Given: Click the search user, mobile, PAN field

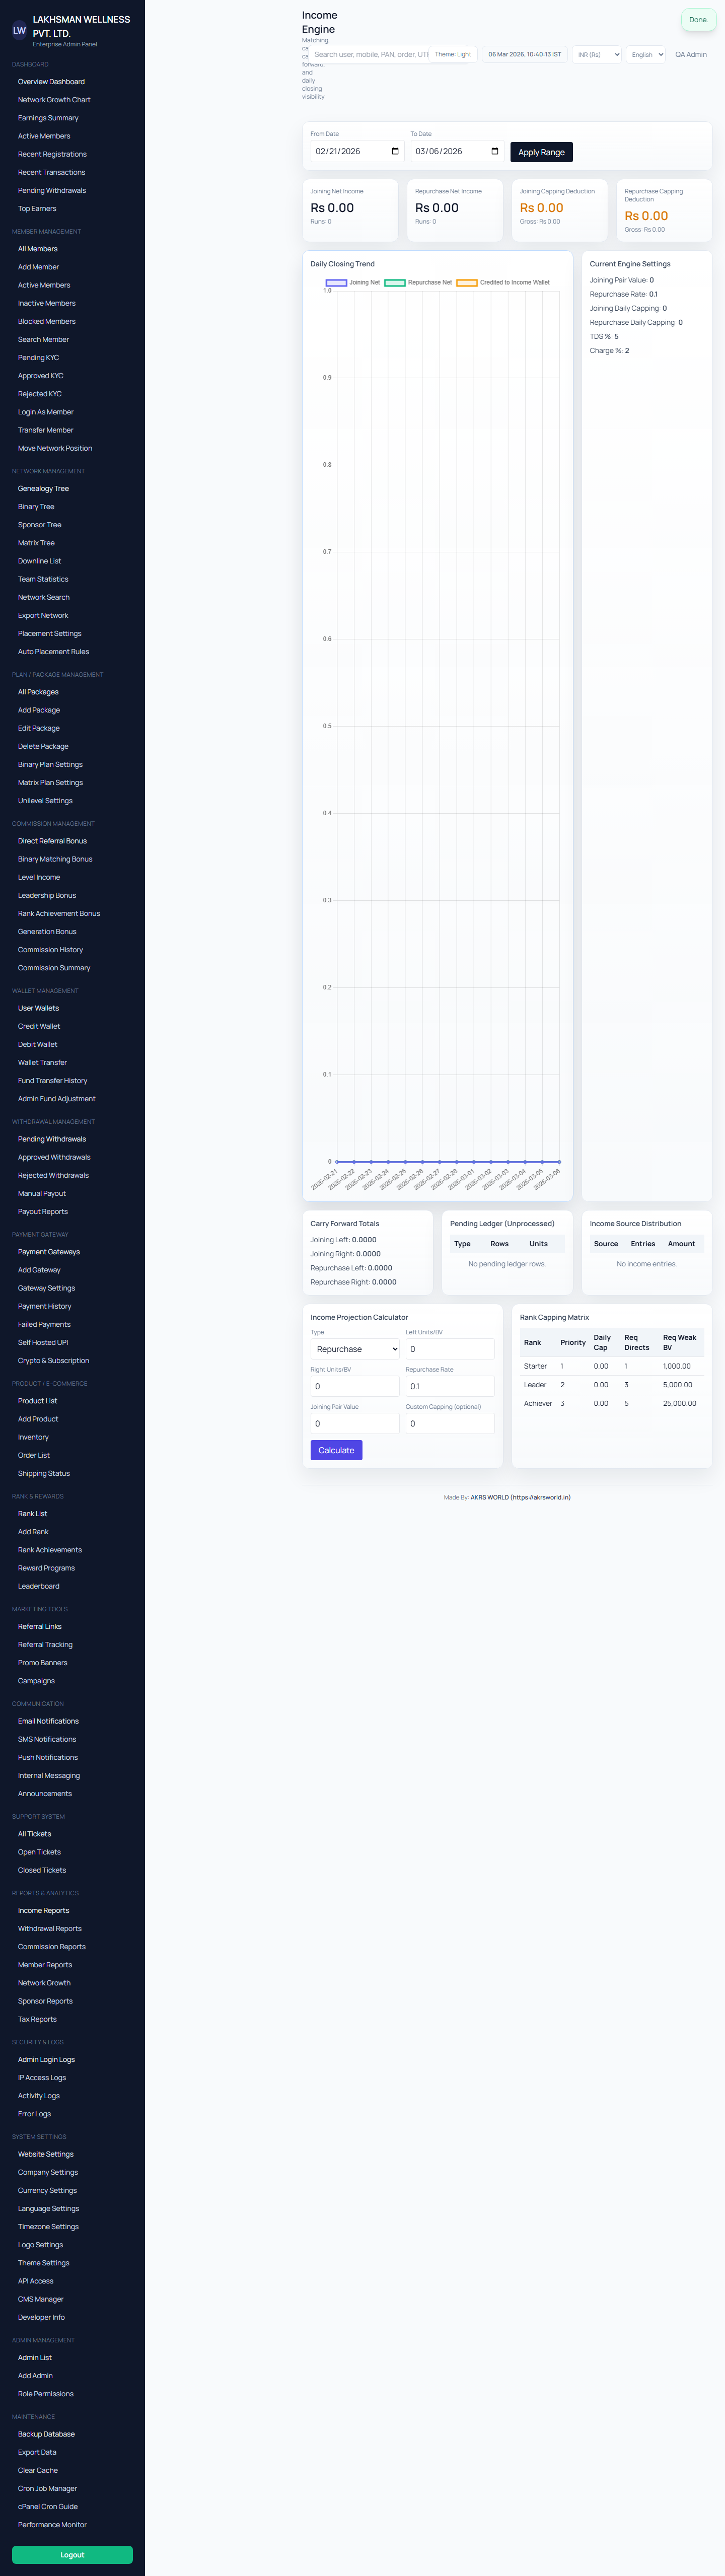Looking at the screenshot, I should click(370, 55).
